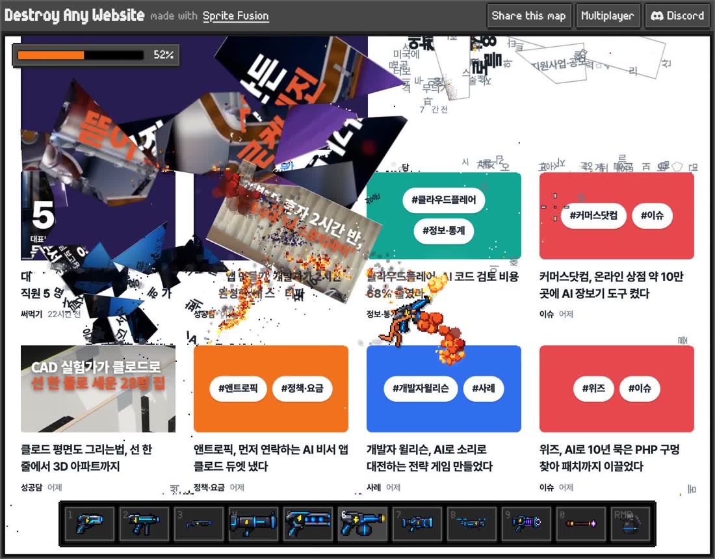Click the #커머스닷컴 tag
This screenshot has width=715, height=559.
click(593, 215)
